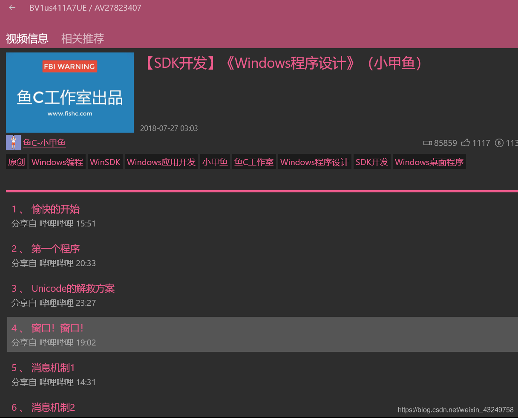
Task: Click the thumbs-up like icon
Action: click(466, 143)
